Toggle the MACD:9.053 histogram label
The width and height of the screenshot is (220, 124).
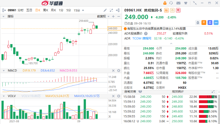click(68, 71)
